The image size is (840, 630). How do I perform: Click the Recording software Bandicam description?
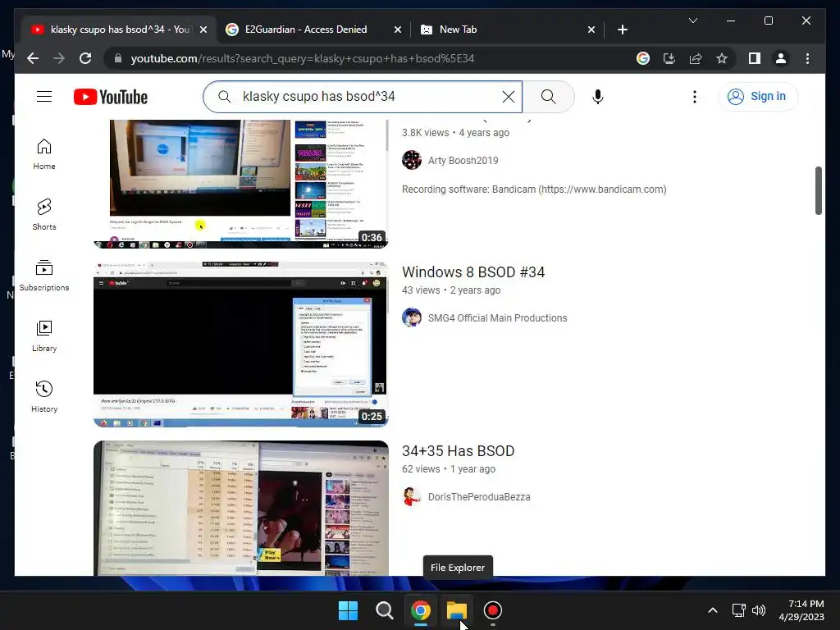534,189
